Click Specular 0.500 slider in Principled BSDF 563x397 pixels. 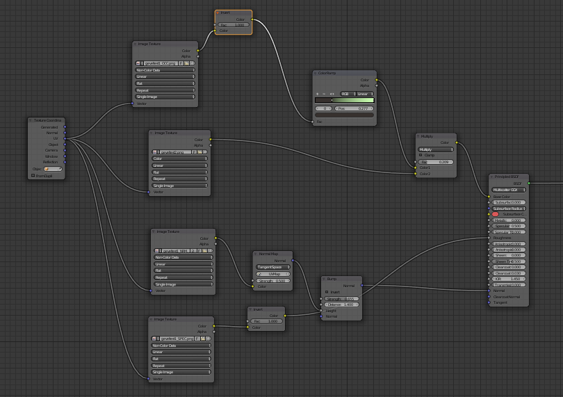(509, 226)
